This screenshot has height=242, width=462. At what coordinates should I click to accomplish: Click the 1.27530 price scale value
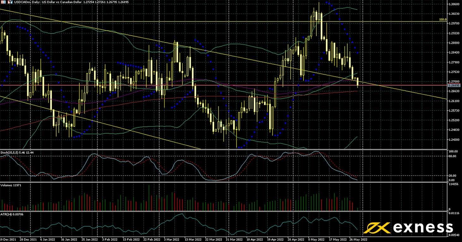click(454, 72)
